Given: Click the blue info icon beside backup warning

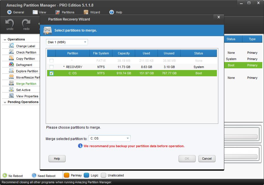Looking at the screenshot, I should pyautogui.click(x=80, y=146).
